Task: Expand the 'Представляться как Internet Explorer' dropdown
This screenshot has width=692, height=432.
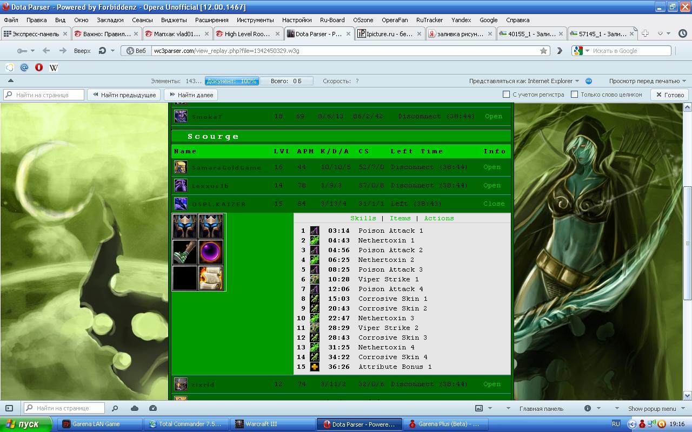Action: point(524,81)
